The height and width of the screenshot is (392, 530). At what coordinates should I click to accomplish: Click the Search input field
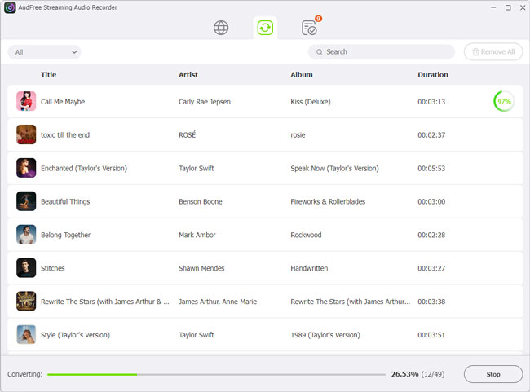382,51
